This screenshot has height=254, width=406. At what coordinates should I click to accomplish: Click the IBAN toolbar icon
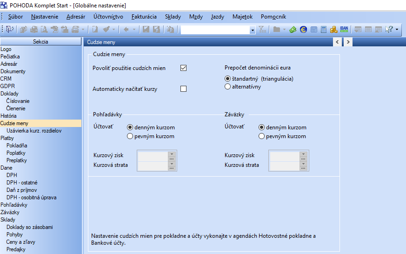(344, 29)
